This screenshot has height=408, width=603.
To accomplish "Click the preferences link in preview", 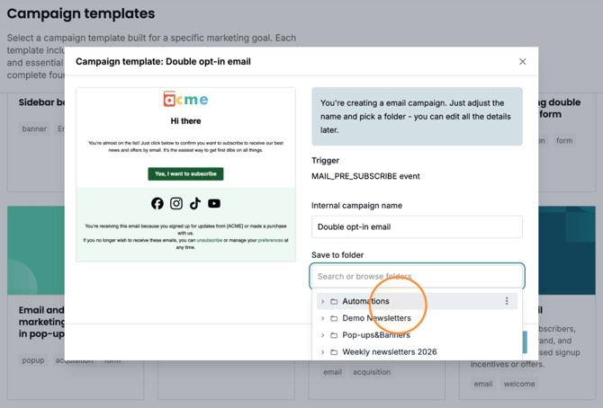I will pyautogui.click(x=270, y=240).
